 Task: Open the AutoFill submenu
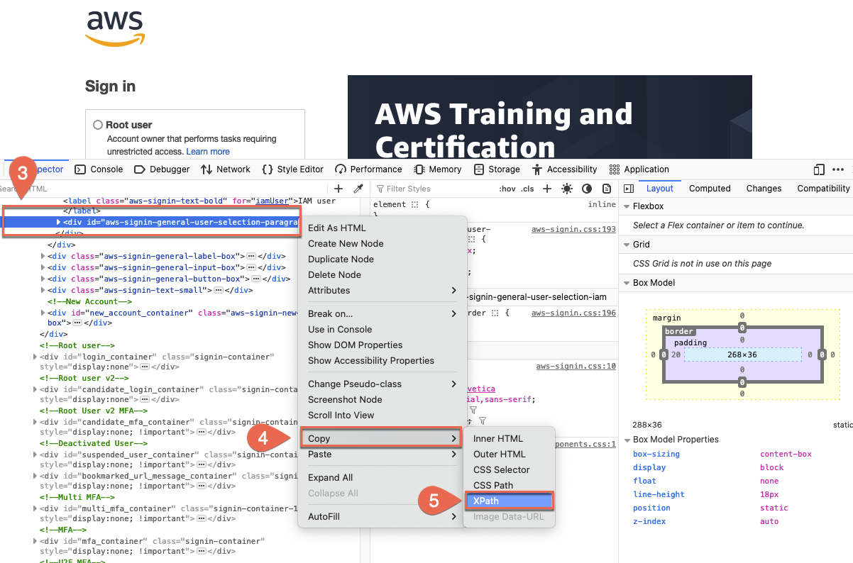(383, 516)
